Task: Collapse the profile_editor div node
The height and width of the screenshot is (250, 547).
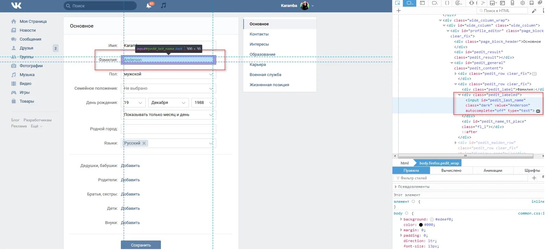Action: tap(448, 31)
